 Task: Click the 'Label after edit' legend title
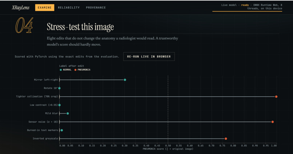click(72, 66)
